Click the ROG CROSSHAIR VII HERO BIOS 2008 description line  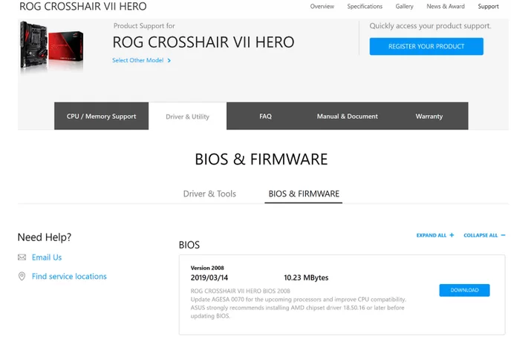pyautogui.click(x=240, y=291)
